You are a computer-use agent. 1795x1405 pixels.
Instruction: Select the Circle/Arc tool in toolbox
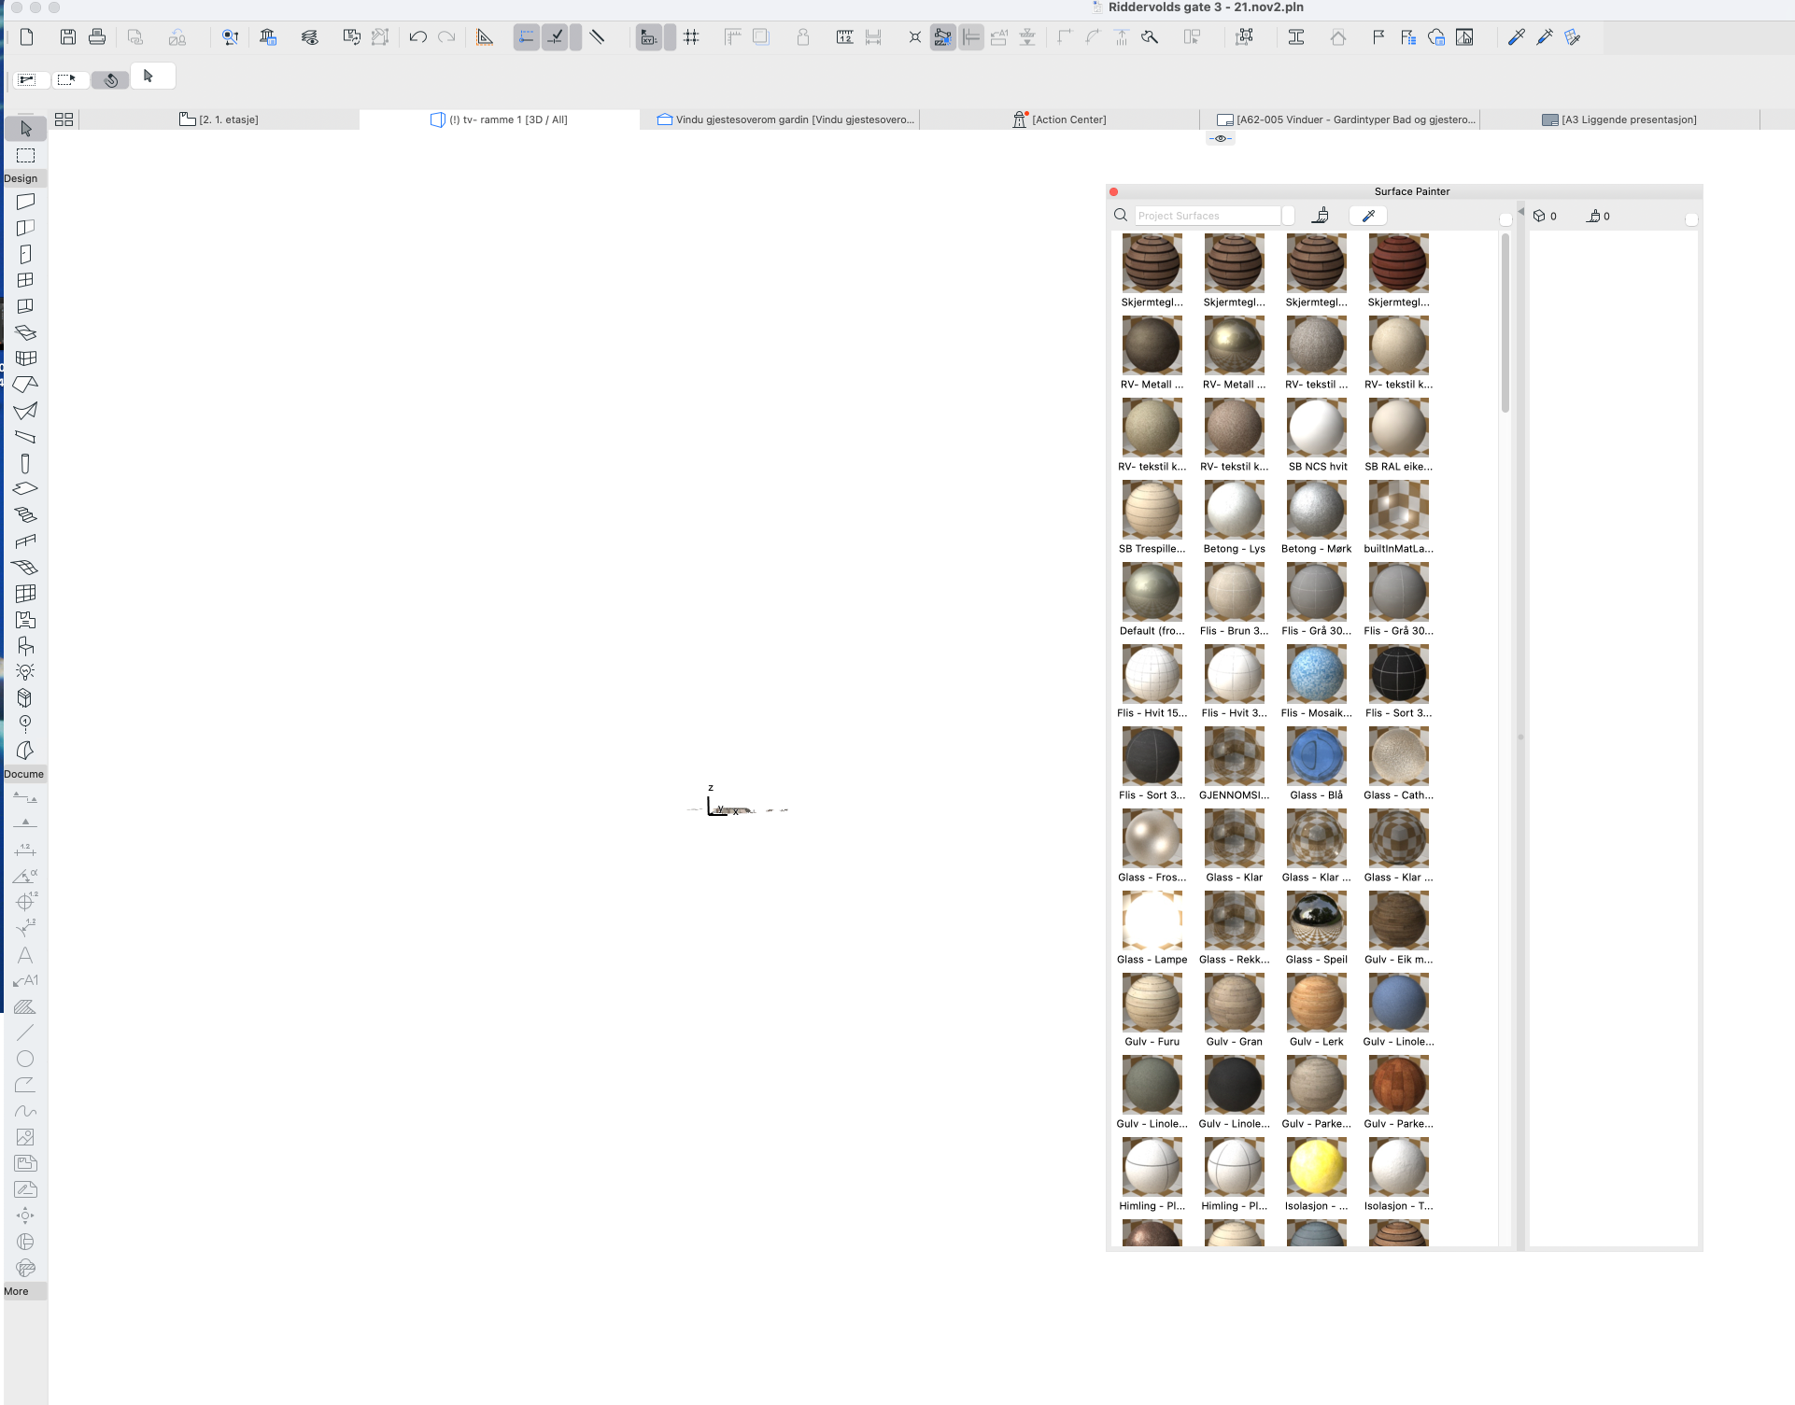25,1059
